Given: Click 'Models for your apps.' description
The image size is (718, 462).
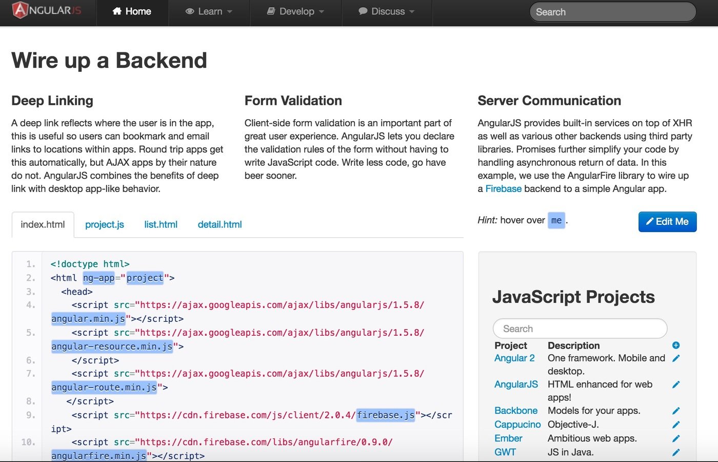Looking at the screenshot, I should (x=594, y=411).
